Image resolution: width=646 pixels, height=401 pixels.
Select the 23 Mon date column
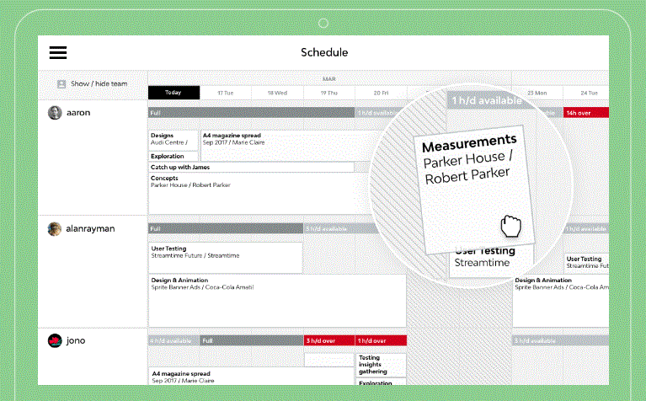[x=537, y=93]
